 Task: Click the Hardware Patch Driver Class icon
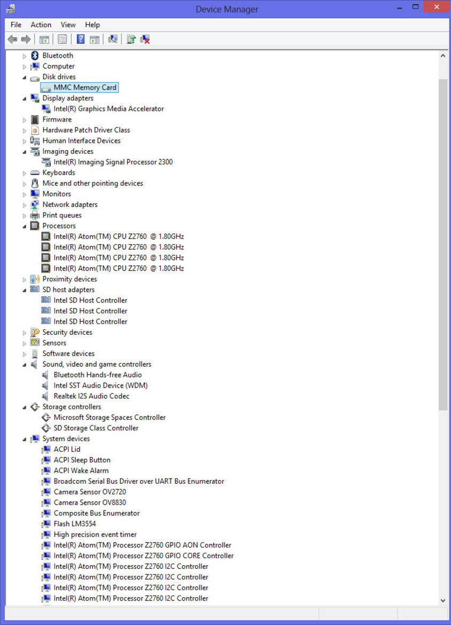pos(35,130)
